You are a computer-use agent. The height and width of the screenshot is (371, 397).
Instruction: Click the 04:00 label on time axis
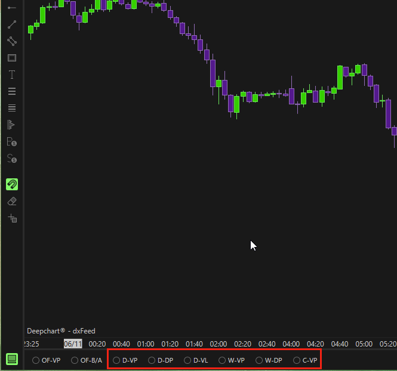[291, 344]
